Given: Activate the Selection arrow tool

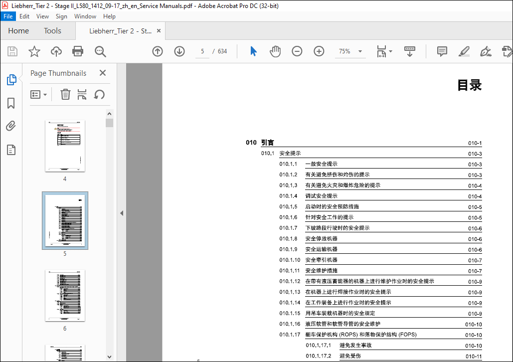Looking at the screenshot, I should click(253, 51).
